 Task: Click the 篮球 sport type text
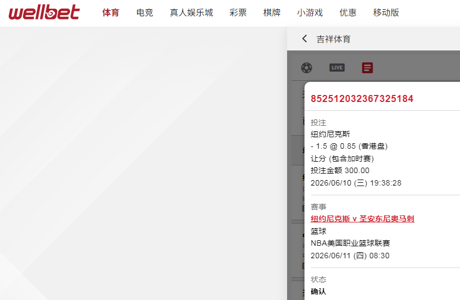319,231
